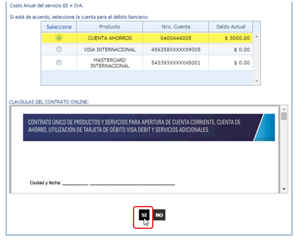Screen dimensions: 295x240
Task: Click the NO button to decline
Action: (x=159, y=215)
